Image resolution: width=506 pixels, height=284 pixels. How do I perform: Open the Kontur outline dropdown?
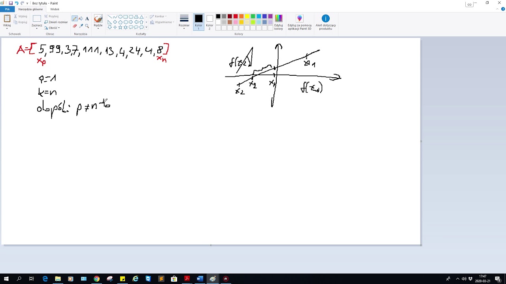click(x=159, y=17)
